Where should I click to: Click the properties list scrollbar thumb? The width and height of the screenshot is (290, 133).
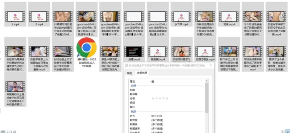pos(207,98)
